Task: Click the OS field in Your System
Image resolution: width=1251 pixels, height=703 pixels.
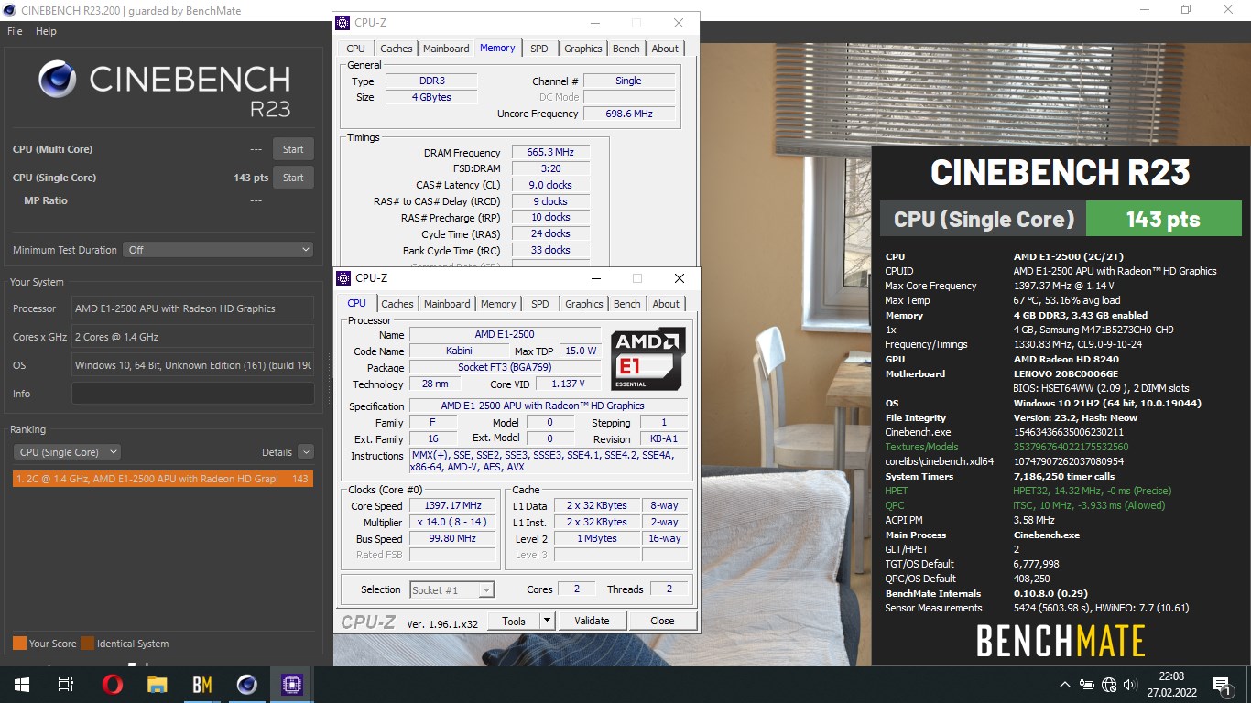Action: (x=192, y=365)
